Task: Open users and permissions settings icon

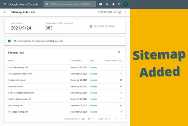Action: pyautogui.click(x=107, y=4)
